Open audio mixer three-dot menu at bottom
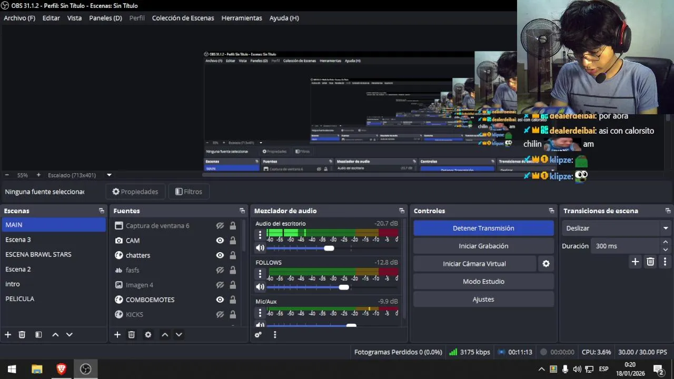674x379 pixels. point(274,335)
